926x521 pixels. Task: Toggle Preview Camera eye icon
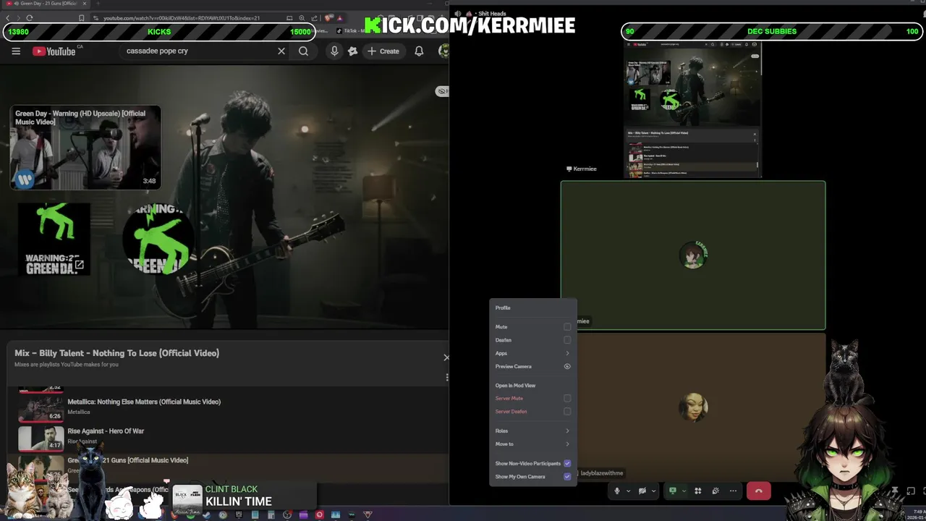(567, 366)
